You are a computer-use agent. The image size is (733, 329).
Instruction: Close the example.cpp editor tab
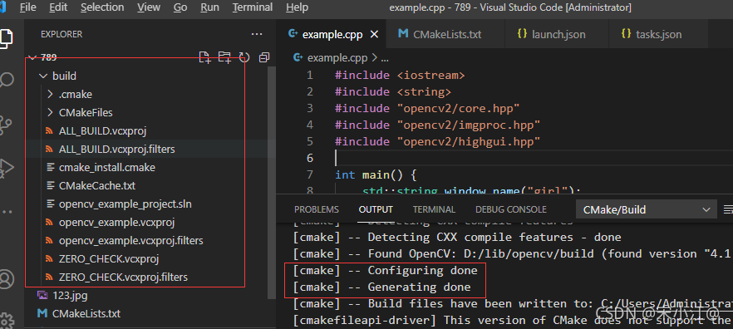coord(373,35)
